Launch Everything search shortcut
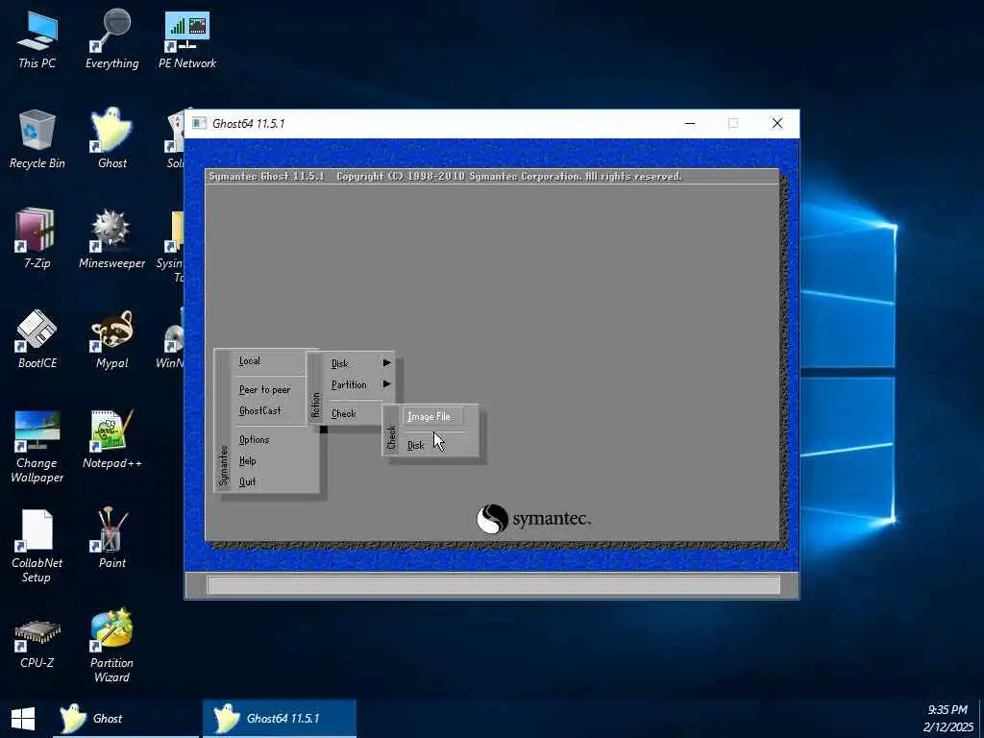Viewport: 984px width, 738px height. [x=111, y=39]
